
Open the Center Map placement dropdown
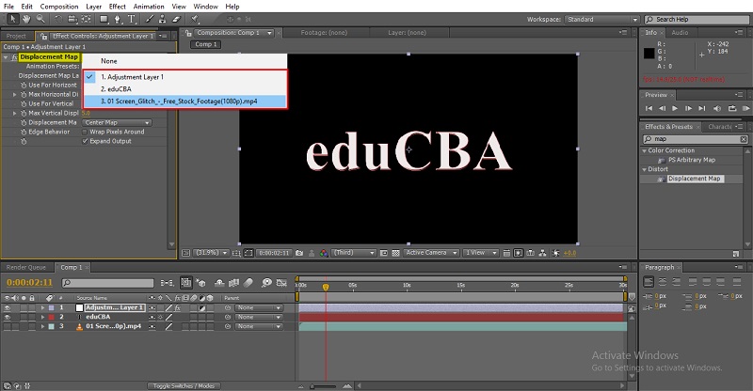[117, 123]
